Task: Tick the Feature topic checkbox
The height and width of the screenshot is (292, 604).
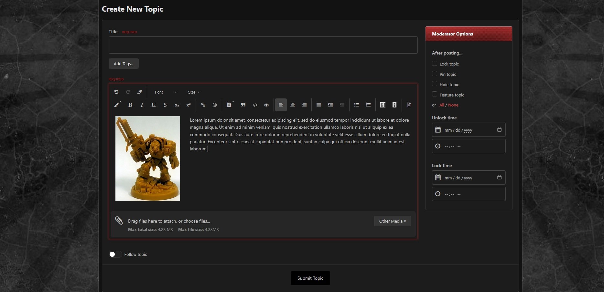Action: point(435,94)
